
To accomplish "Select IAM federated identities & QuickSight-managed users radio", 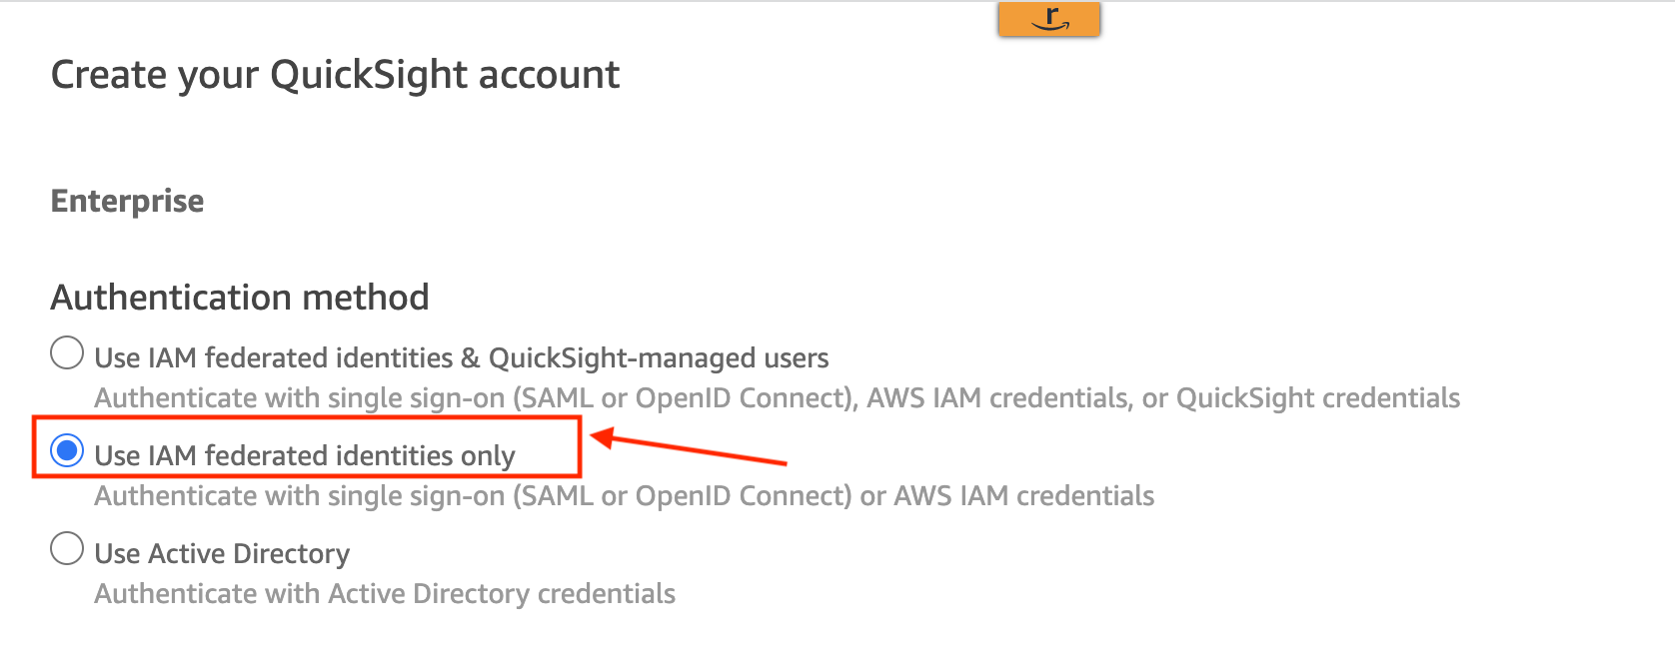I will pyautogui.click(x=67, y=352).
